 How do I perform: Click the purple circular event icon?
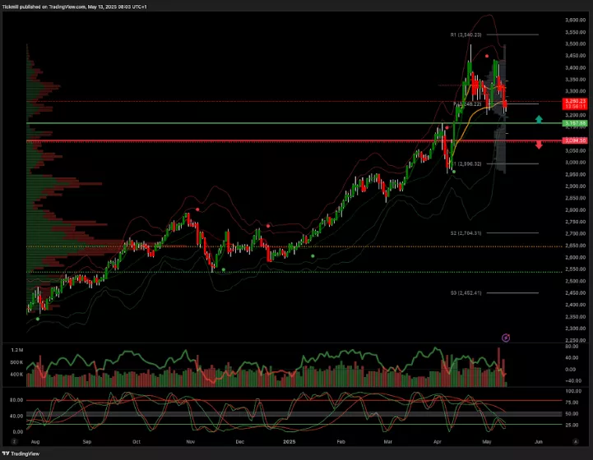tap(506, 337)
